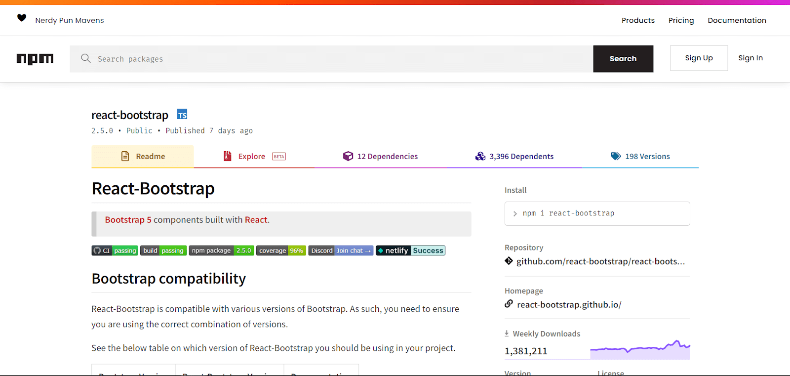Open the 198 Versions tab
This screenshot has height=376, width=790.
coord(640,156)
